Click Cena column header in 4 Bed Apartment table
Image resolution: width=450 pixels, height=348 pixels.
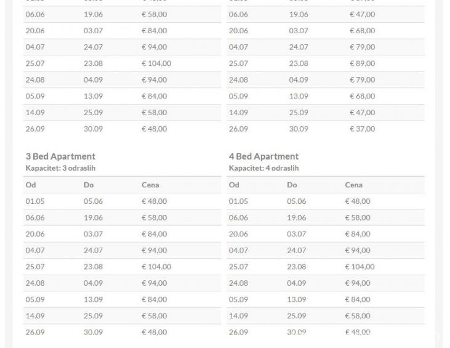(353, 185)
